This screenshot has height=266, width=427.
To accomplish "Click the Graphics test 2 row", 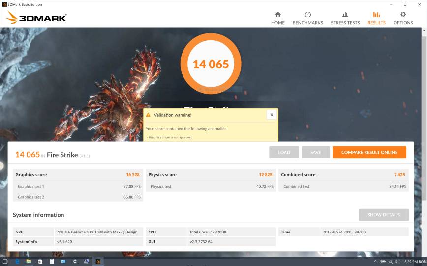I will [78, 197].
